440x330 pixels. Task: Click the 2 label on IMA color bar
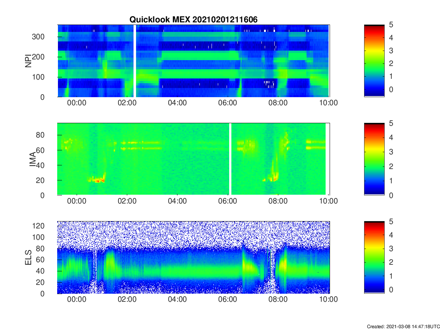[x=391, y=166]
